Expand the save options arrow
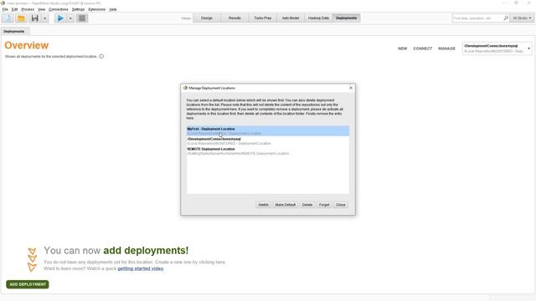Screen dimensions: 536x301 click(x=44, y=18)
